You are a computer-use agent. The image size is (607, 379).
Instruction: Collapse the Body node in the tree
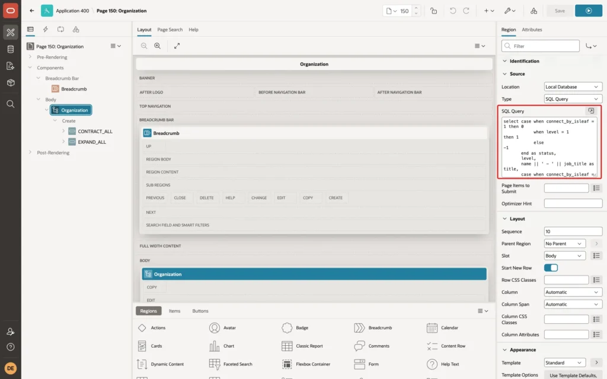pos(39,99)
